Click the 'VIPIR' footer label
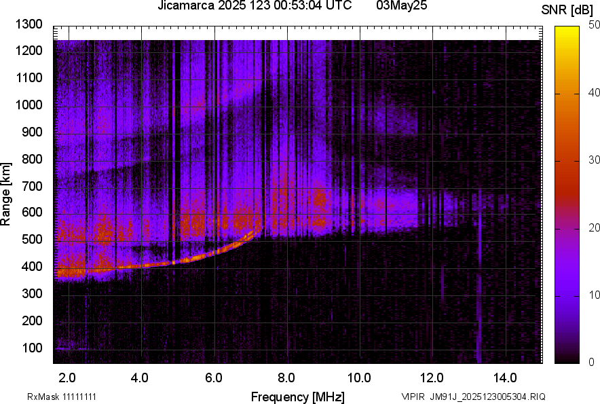This screenshot has height=404, width=600. coord(413,397)
